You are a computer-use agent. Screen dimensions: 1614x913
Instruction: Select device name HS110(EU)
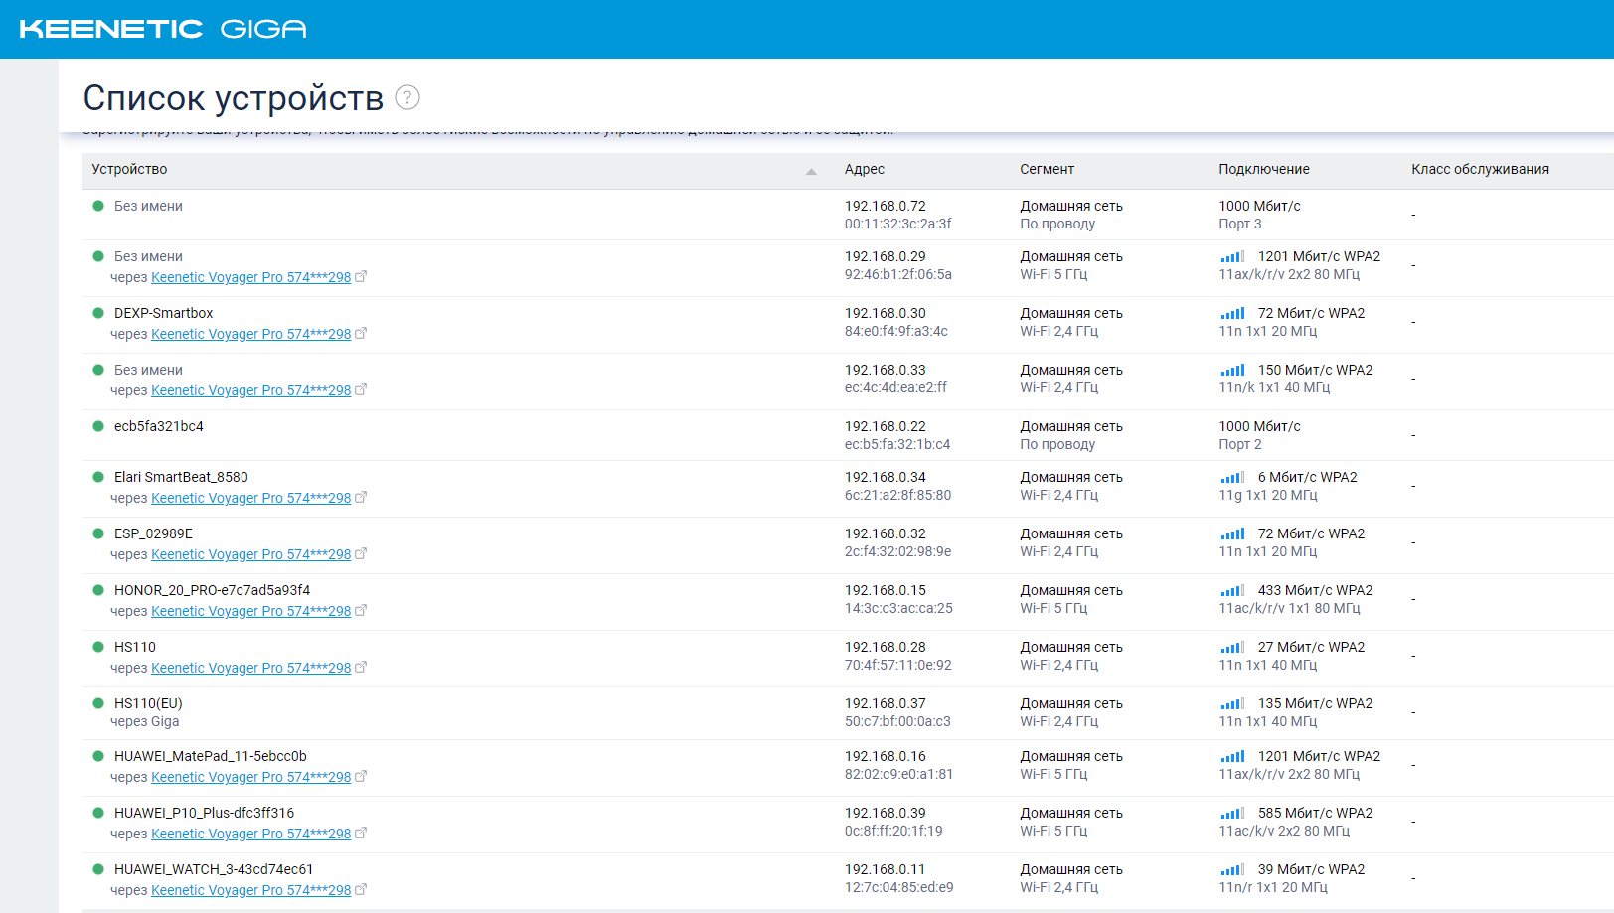tap(148, 703)
